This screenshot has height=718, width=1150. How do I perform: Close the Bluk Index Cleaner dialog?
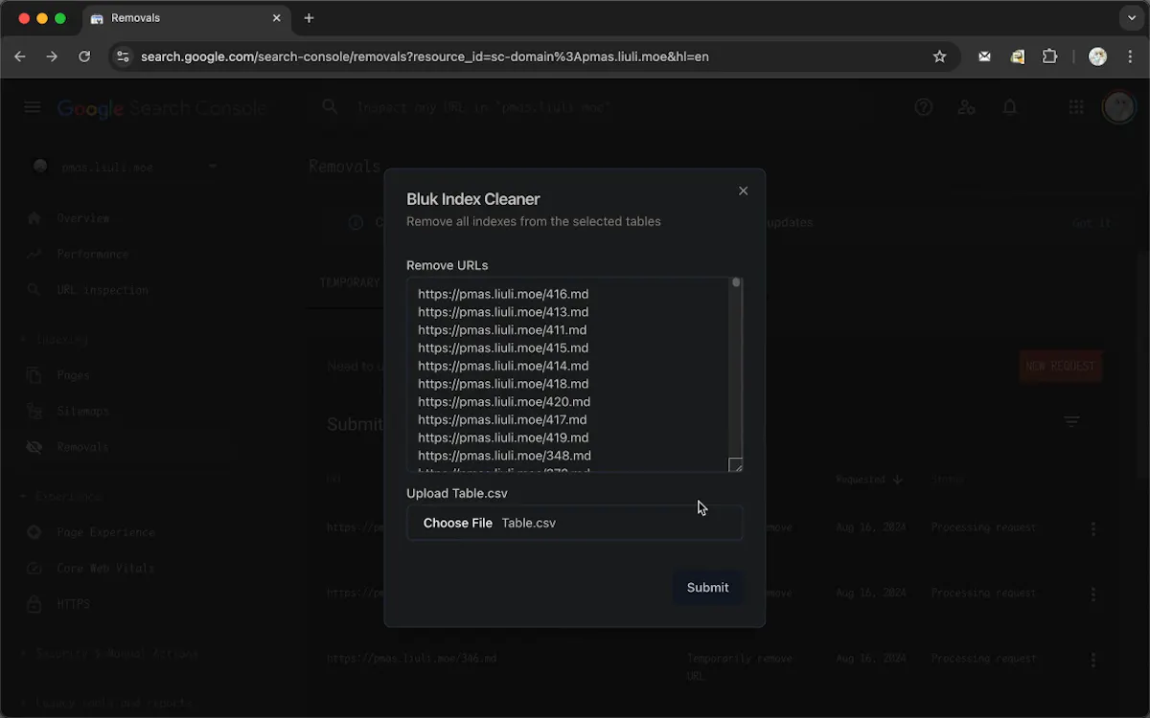[743, 191]
